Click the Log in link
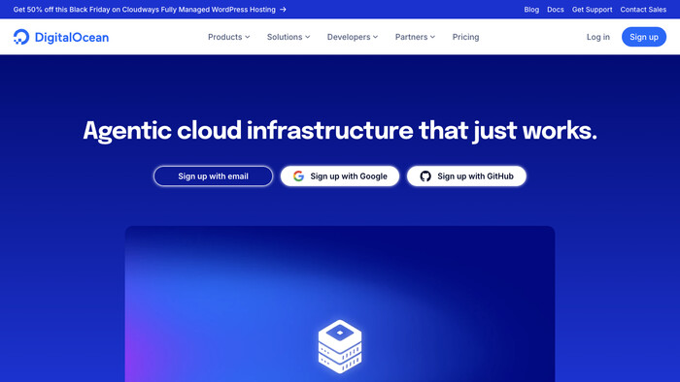Screen dimensions: 680x382 pos(598,37)
